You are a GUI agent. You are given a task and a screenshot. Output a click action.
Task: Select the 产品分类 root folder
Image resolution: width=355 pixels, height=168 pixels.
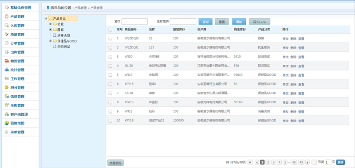63,19
